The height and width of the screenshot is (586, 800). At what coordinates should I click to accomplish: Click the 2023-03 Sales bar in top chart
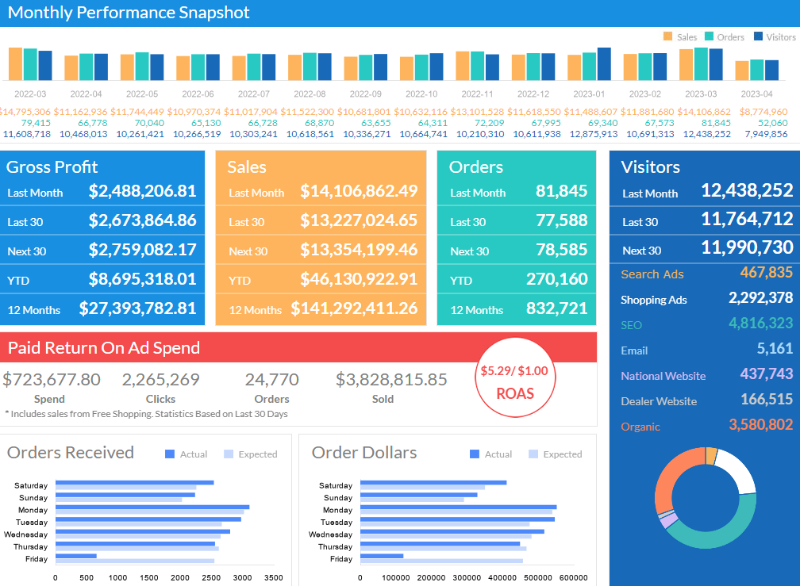point(686,65)
